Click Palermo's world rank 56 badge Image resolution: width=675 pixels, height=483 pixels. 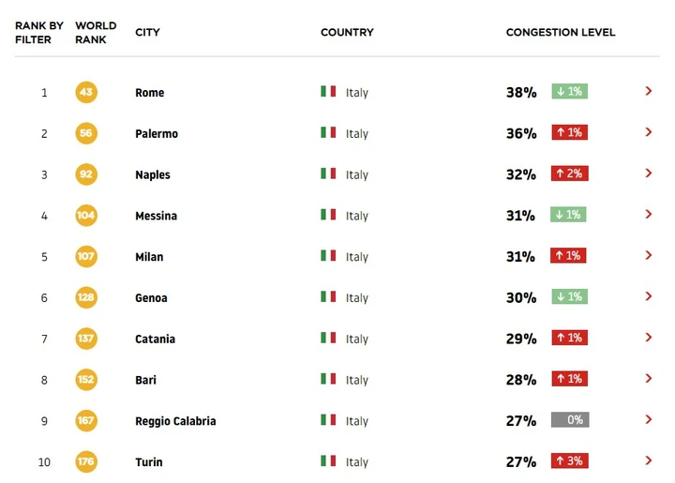pyautogui.click(x=86, y=133)
